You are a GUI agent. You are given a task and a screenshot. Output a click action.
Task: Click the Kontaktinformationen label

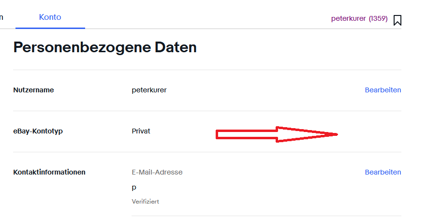click(x=49, y=172)
